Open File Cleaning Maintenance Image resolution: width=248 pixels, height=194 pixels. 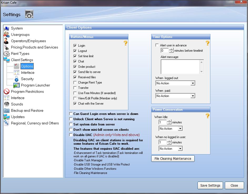tap(173, 159)
